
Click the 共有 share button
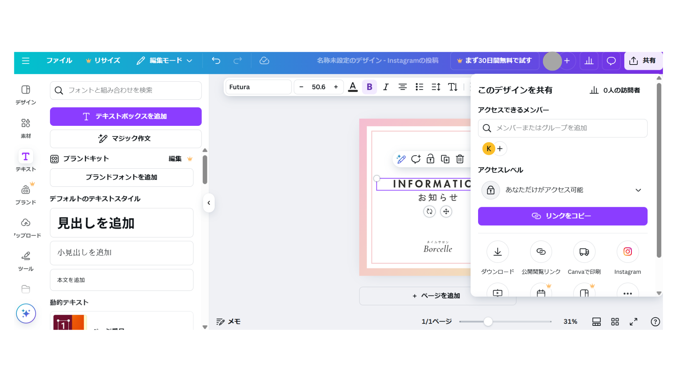coord(643,61)
